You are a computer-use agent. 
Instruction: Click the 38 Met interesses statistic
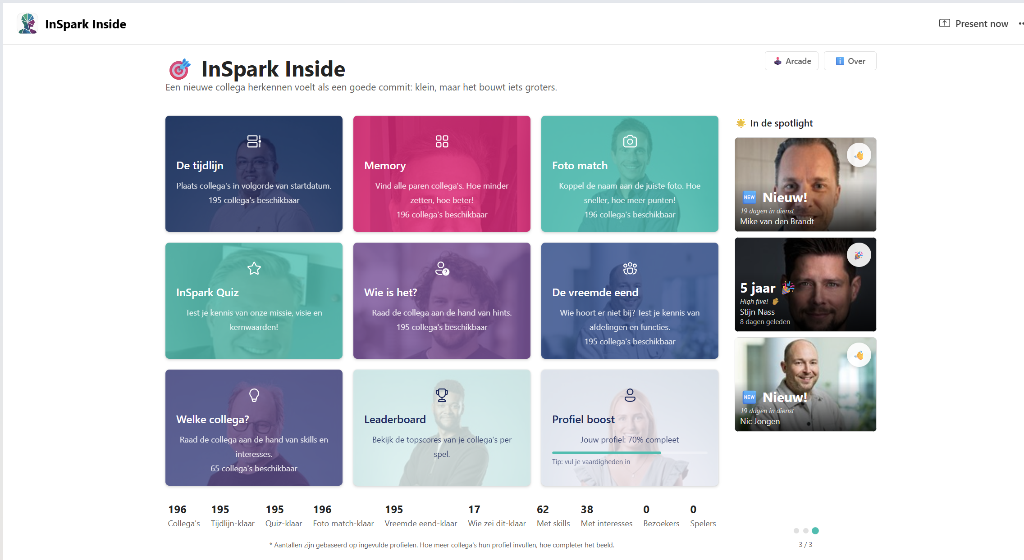(607, 516)
